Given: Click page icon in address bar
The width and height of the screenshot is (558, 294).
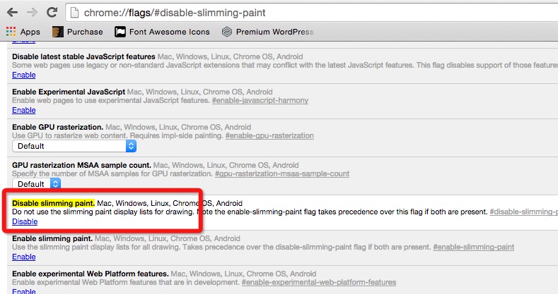Looking at the screenshot, I should 74,13.
